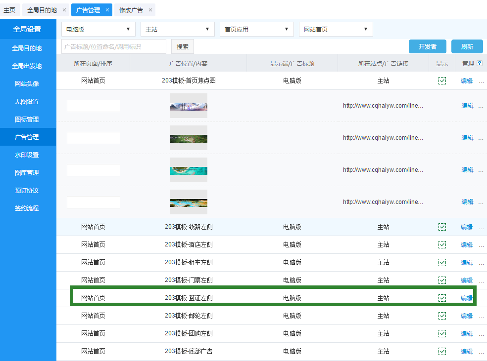This screenshot has width=487, height=361.
Task: Open the 电脑版 device dropdown
Action: coord(98,29)
